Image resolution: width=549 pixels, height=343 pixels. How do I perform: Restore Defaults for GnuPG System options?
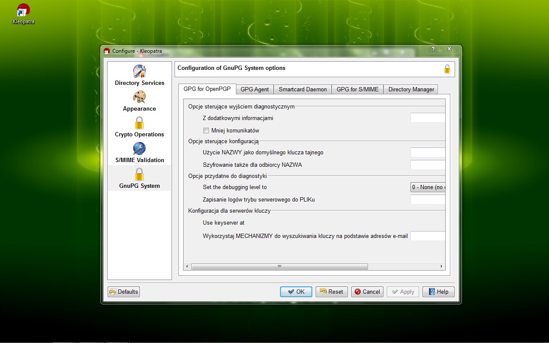click(124, 292)
